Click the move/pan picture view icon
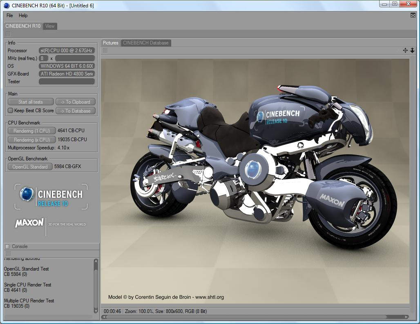420x324 pixels. (x=405, y=50)
